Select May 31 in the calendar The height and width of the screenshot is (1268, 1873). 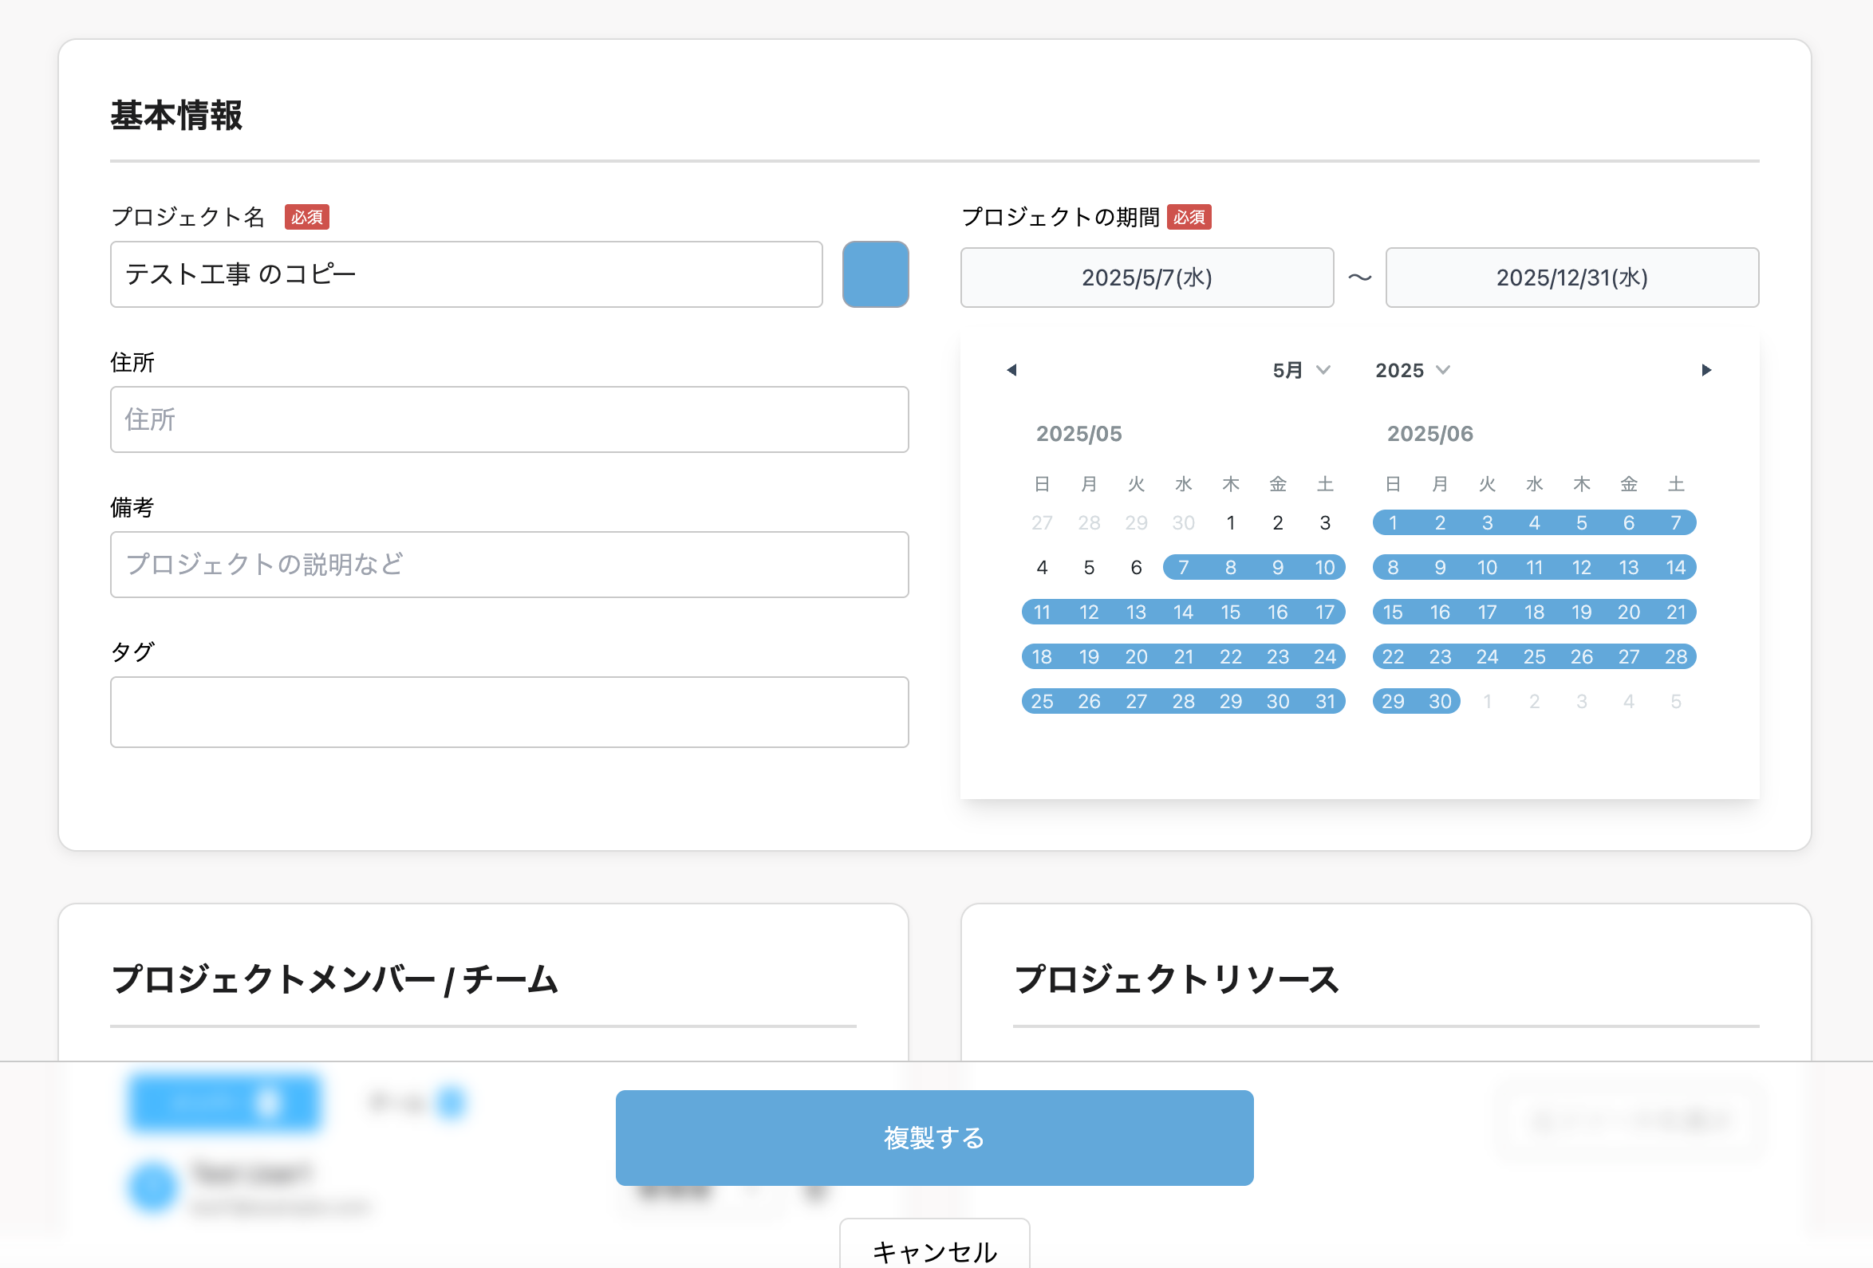(x=1324, y=701)
